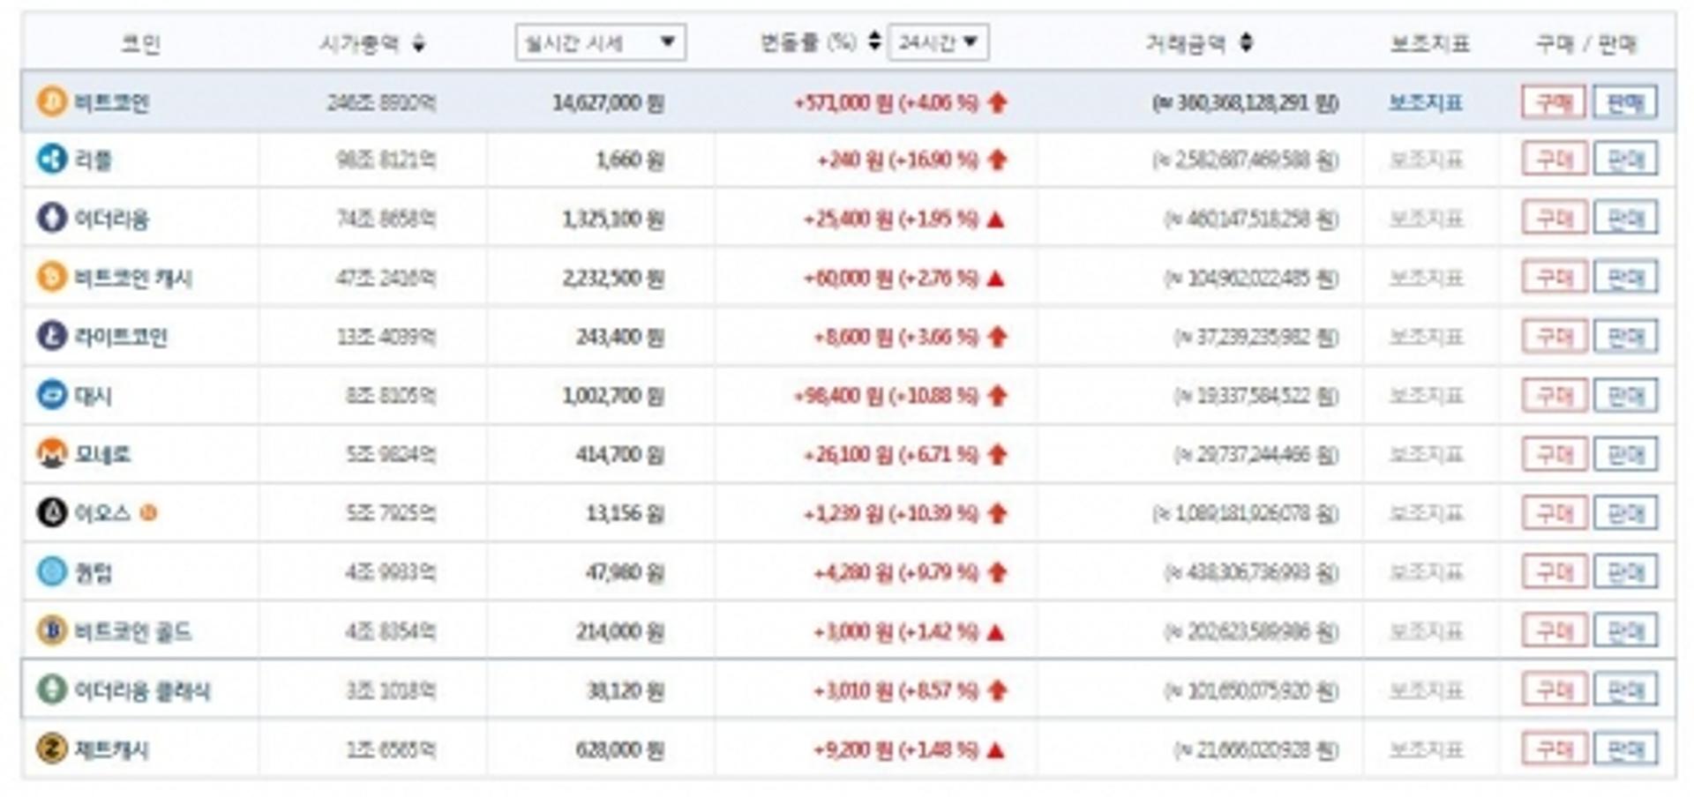Sort by 거래금액 using its sort arrows
The image size is (1694, 797).
(x=1246, y=41)
